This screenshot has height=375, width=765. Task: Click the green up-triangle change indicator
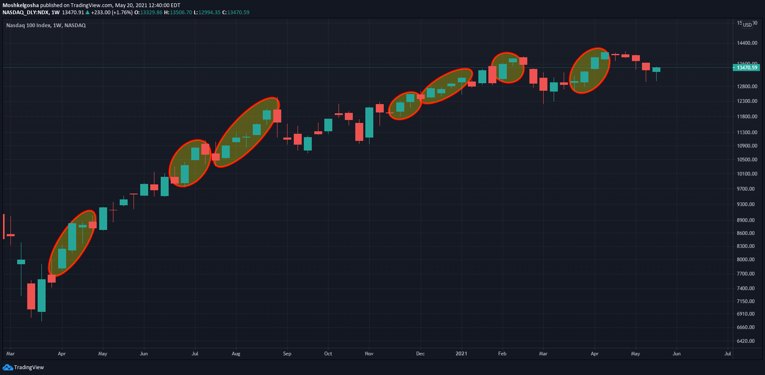point(87,13)
